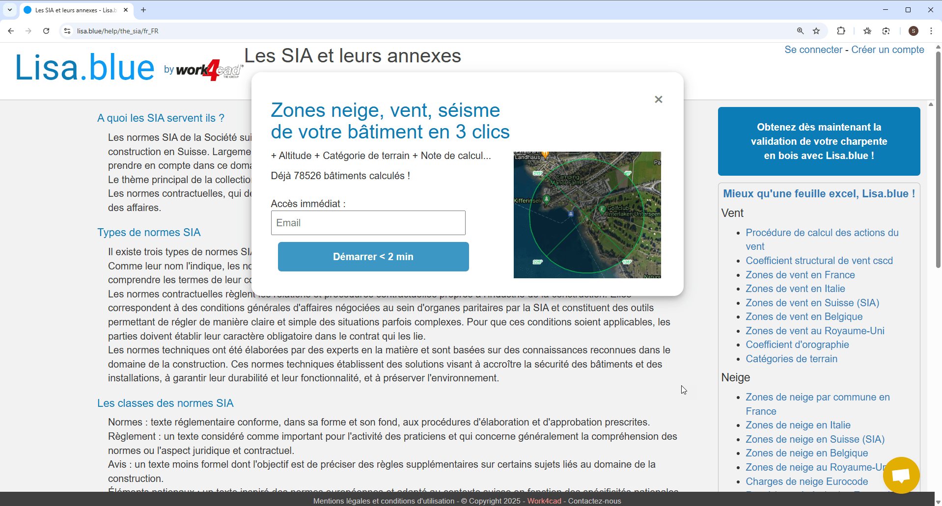The width and height of the screenshot is (942, 506).
Task: Open Zones de neige en Suisse (SIA) link
Action: [815, 439]
